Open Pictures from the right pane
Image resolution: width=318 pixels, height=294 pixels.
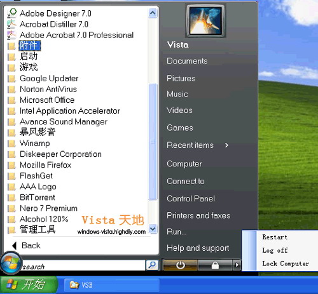[181, 79]
